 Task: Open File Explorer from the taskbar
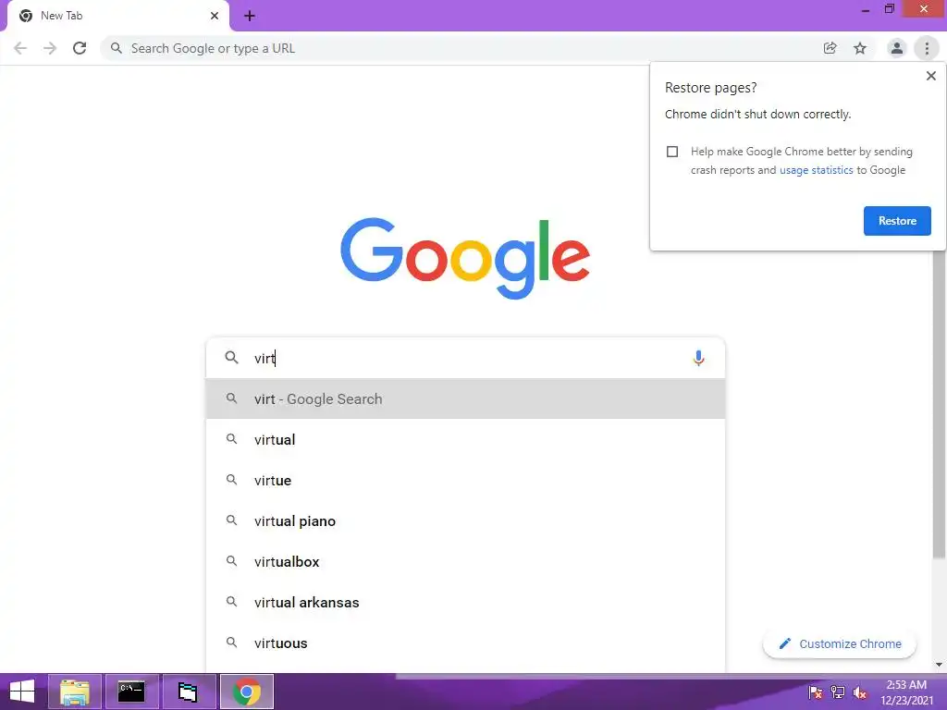[x=75, y=692]
